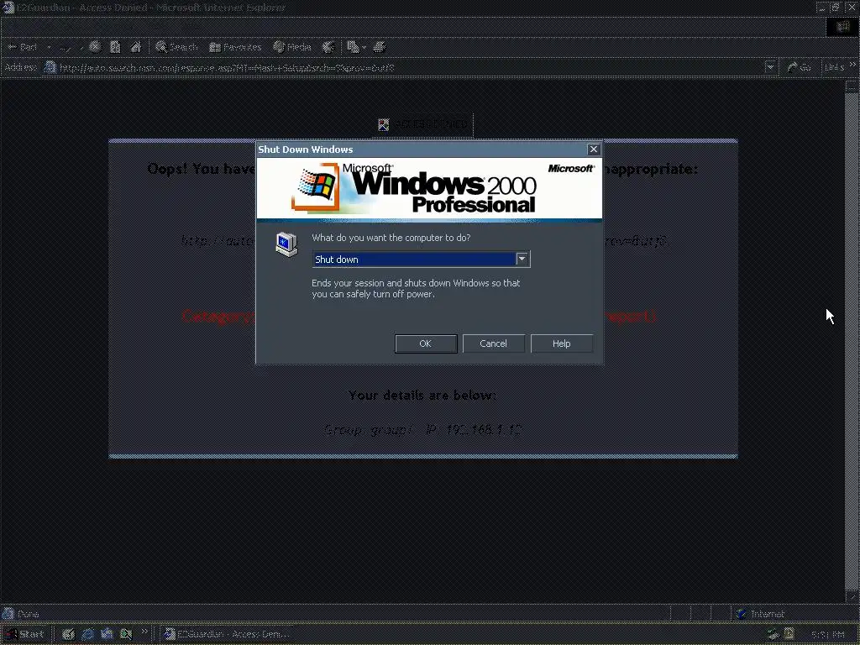
Task: Click the Windows 2000 Professional banner image
Action: pyautogui.click(x=429, y=189)
